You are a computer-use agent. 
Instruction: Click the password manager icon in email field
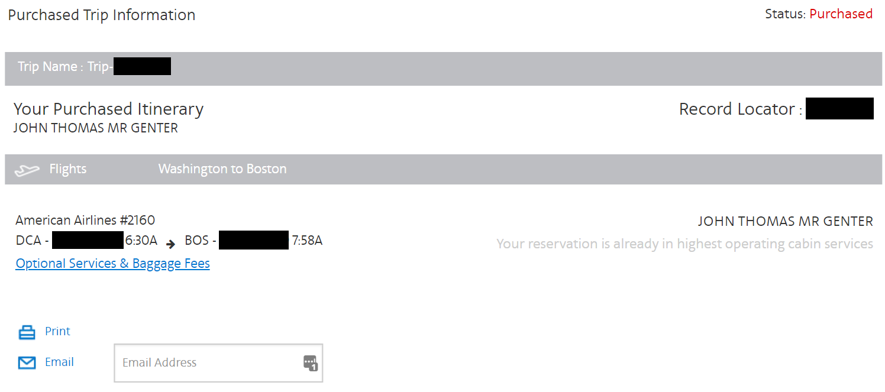tap(311, 363)
